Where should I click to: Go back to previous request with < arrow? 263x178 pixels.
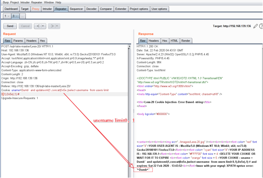[38, 26]
